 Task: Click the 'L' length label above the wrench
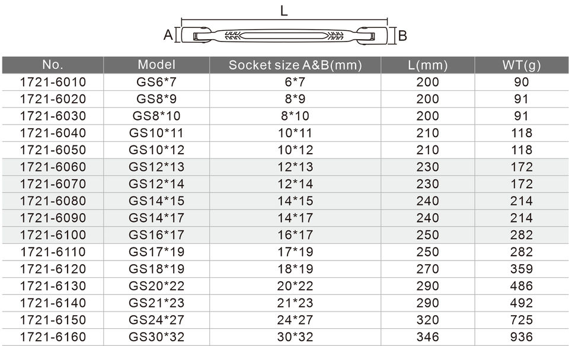pos(284,10)
